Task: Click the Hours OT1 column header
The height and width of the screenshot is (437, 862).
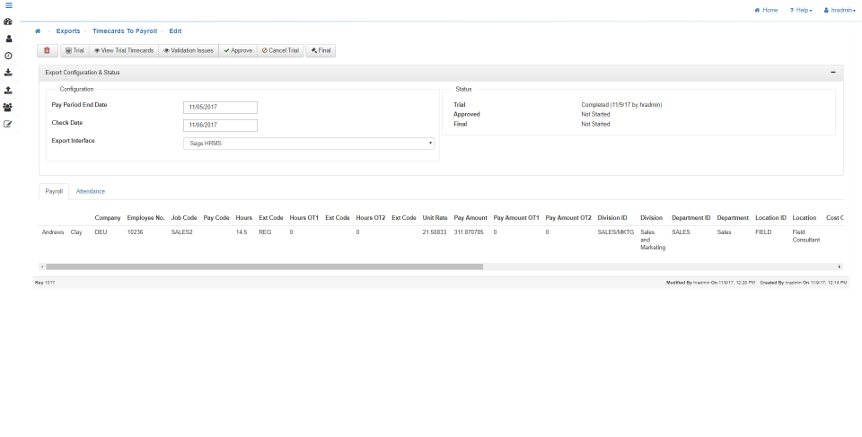Action: tap(304, 218)
